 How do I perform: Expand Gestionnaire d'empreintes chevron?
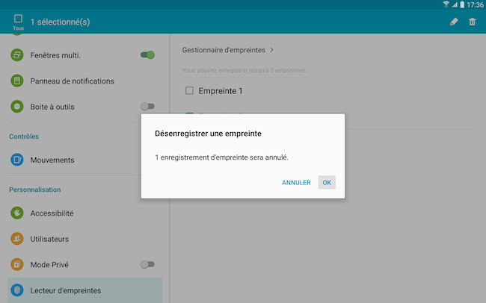pyautogui.click(x=271, y=49)
